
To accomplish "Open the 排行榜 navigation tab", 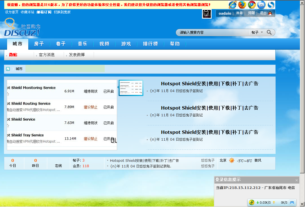I will point(151,44).
